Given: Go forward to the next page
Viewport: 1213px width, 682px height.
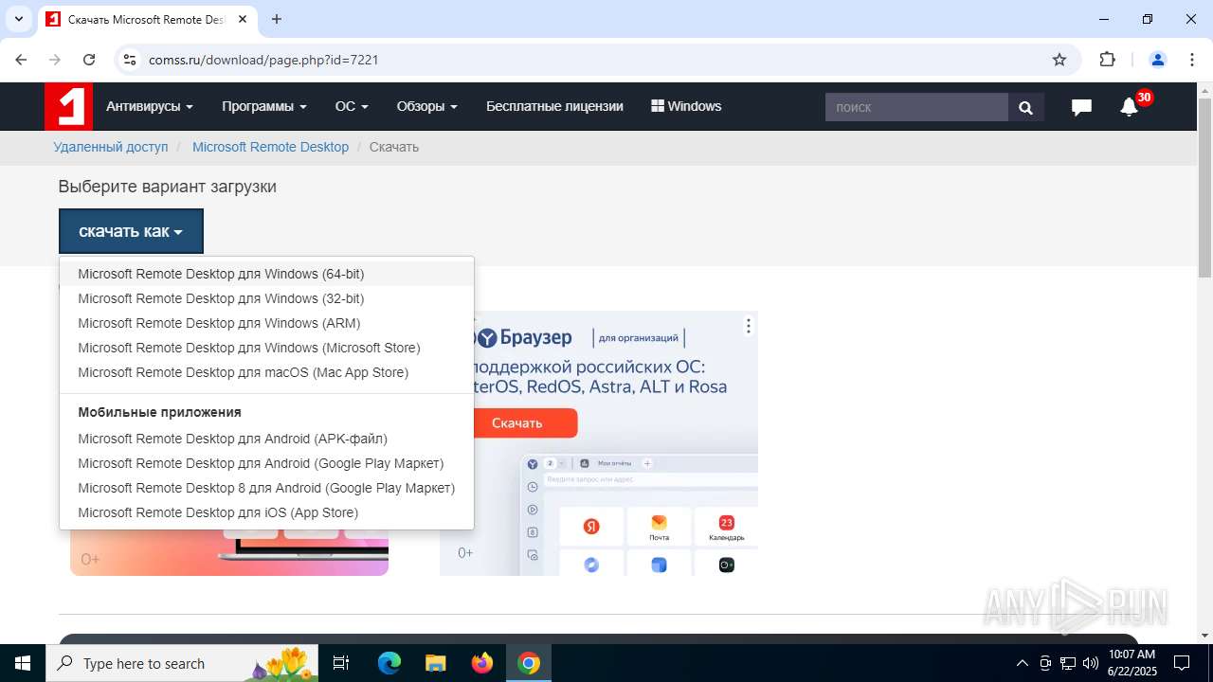Looking at the screenshot, I should (x=55, y=60).
